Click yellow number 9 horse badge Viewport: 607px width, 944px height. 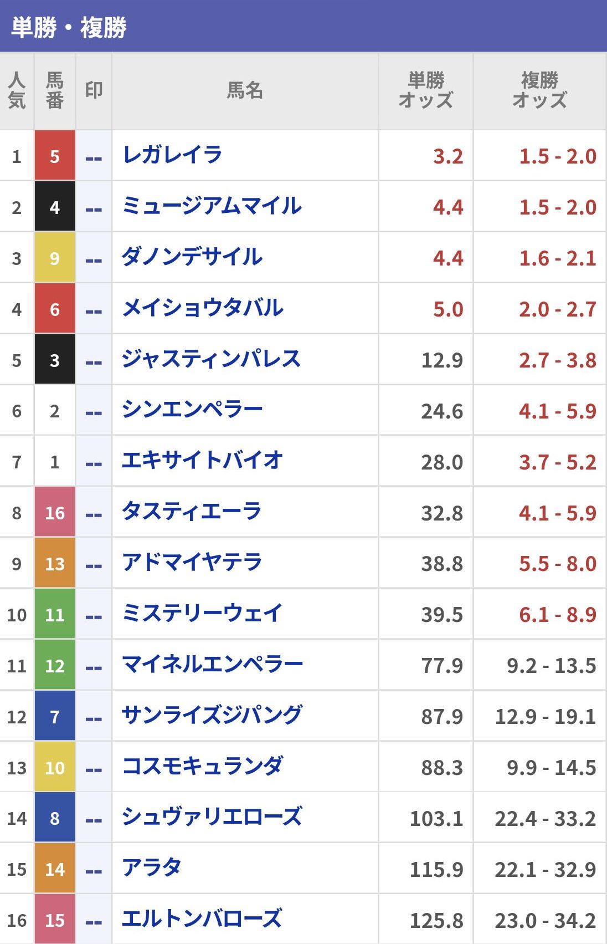(54, 258)
